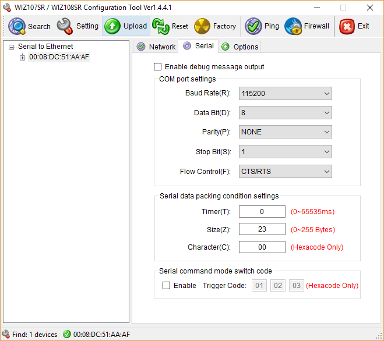Open the Flow Control dropdown
Screen dimensions: 384x341
286,172
